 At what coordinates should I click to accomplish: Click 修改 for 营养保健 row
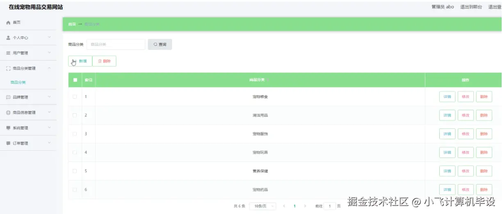(x=465, y=171)
